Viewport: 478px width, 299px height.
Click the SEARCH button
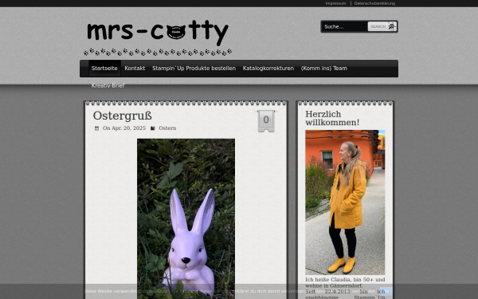coord(382,26)
